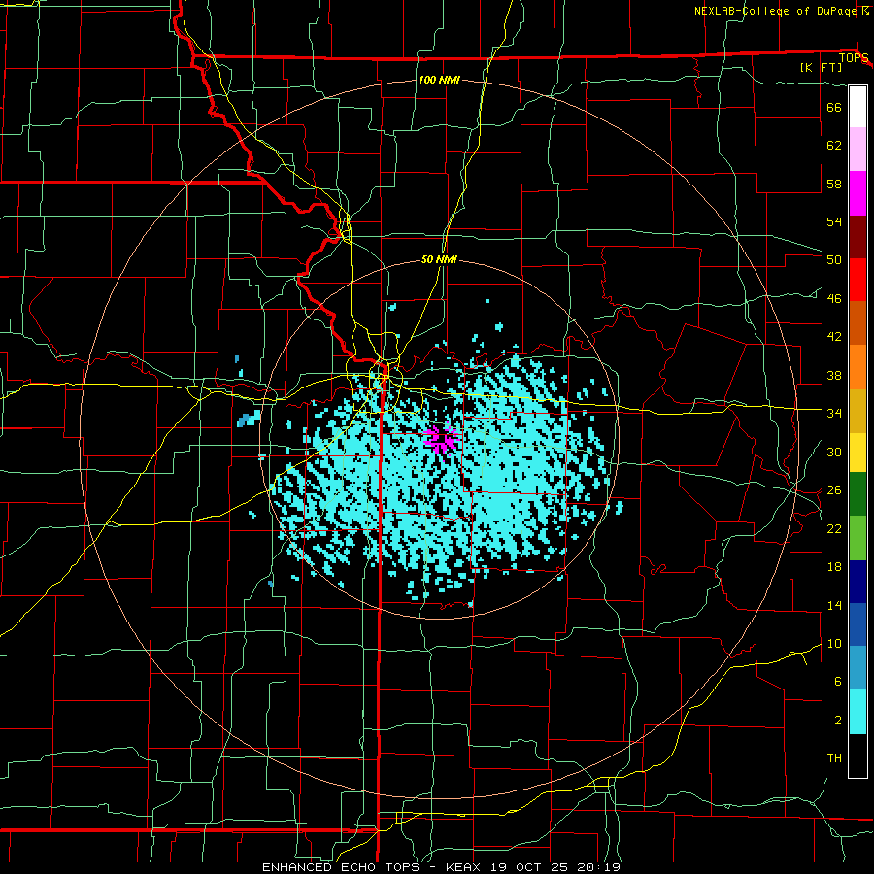Click the legend value 42
This screenshot has height=874, width=874.
click(x=834, y=336)
